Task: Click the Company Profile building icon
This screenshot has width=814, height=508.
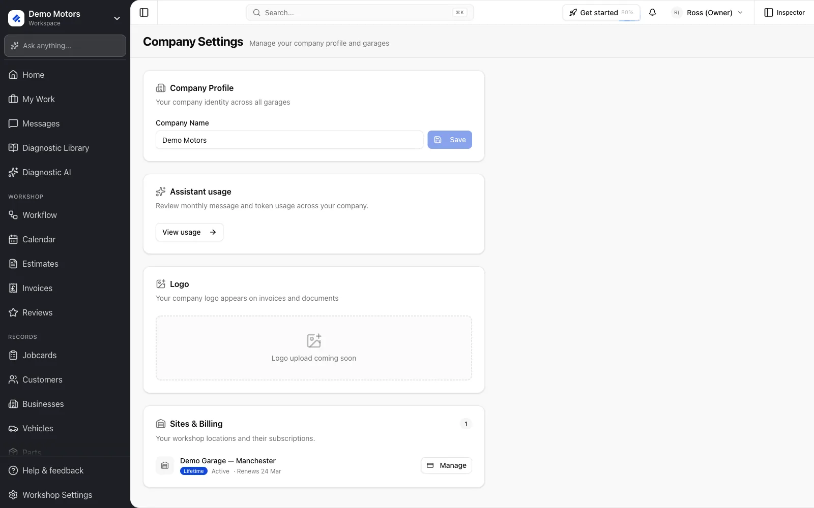Action: (161, 88)
